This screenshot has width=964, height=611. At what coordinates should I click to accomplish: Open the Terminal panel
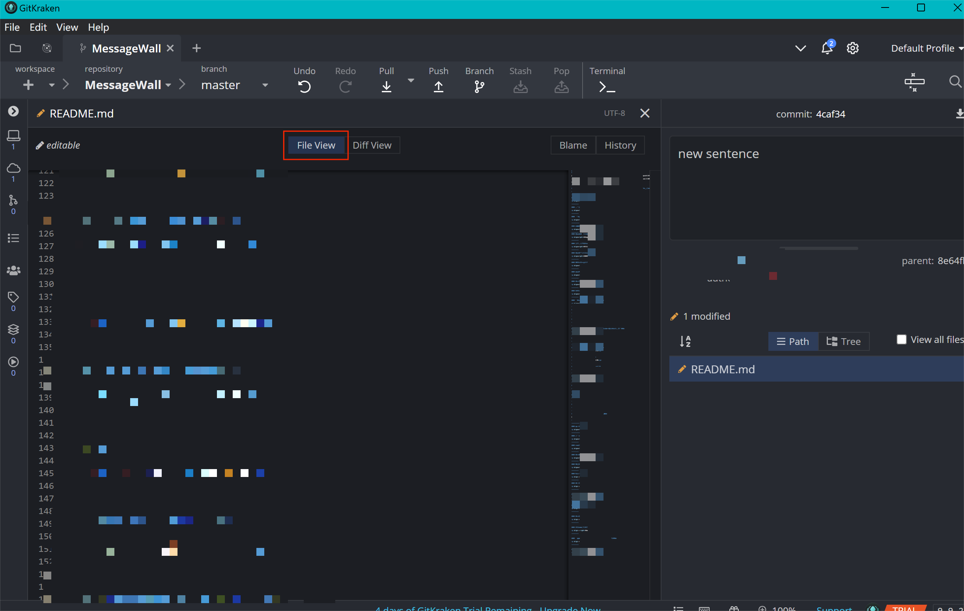click(607, 86)
